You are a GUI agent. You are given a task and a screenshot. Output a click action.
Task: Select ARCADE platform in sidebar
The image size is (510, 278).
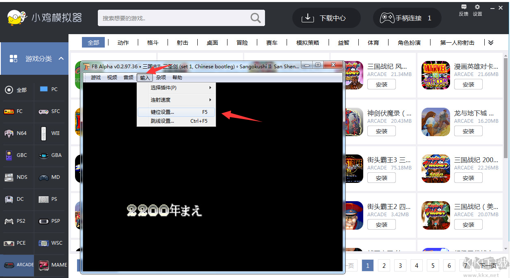[17, 265]
